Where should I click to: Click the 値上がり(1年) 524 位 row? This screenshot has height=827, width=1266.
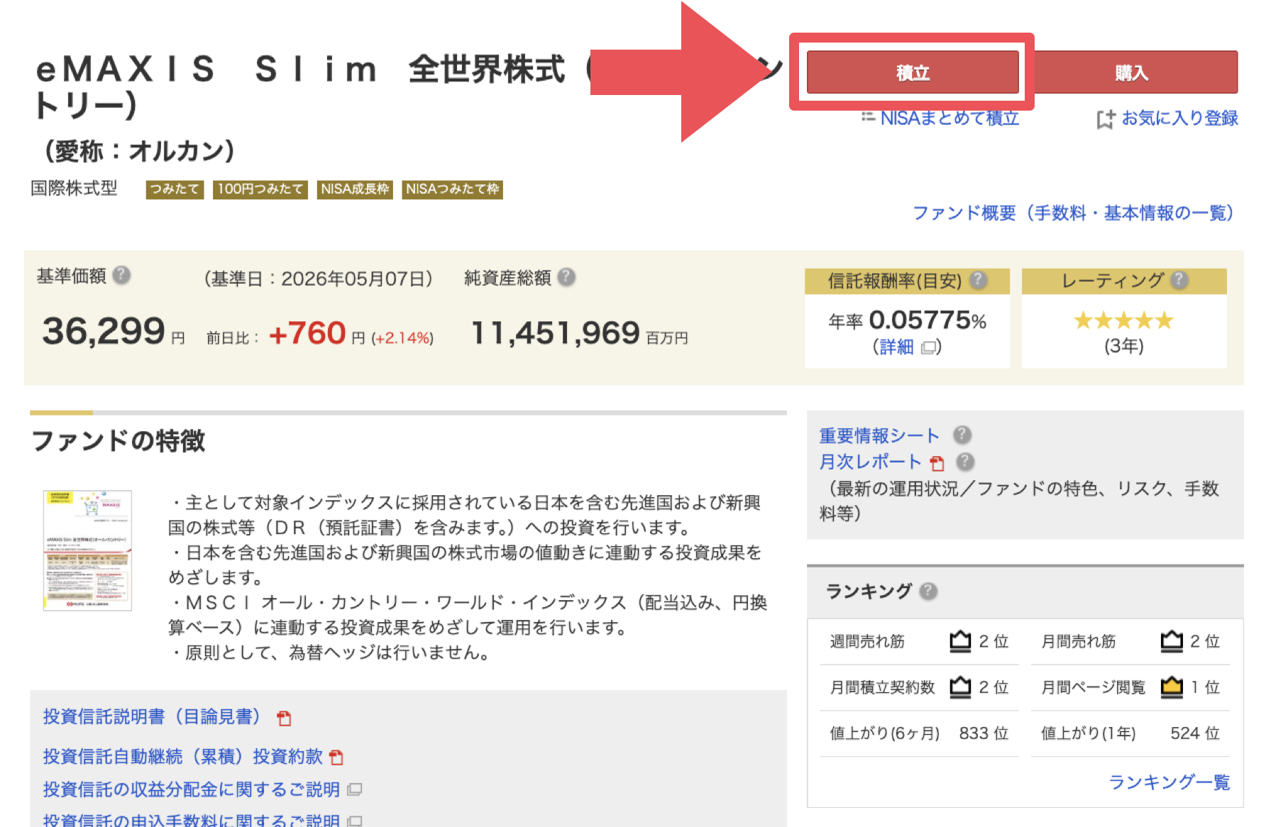click(x=1130, y=733)
